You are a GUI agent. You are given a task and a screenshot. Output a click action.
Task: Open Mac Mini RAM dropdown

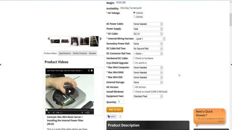click(148, 73)
